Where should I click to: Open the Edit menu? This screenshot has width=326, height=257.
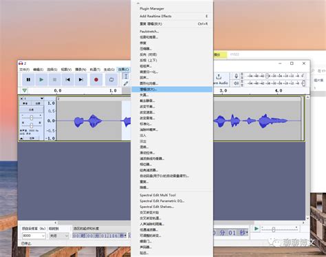click(38, 70)
